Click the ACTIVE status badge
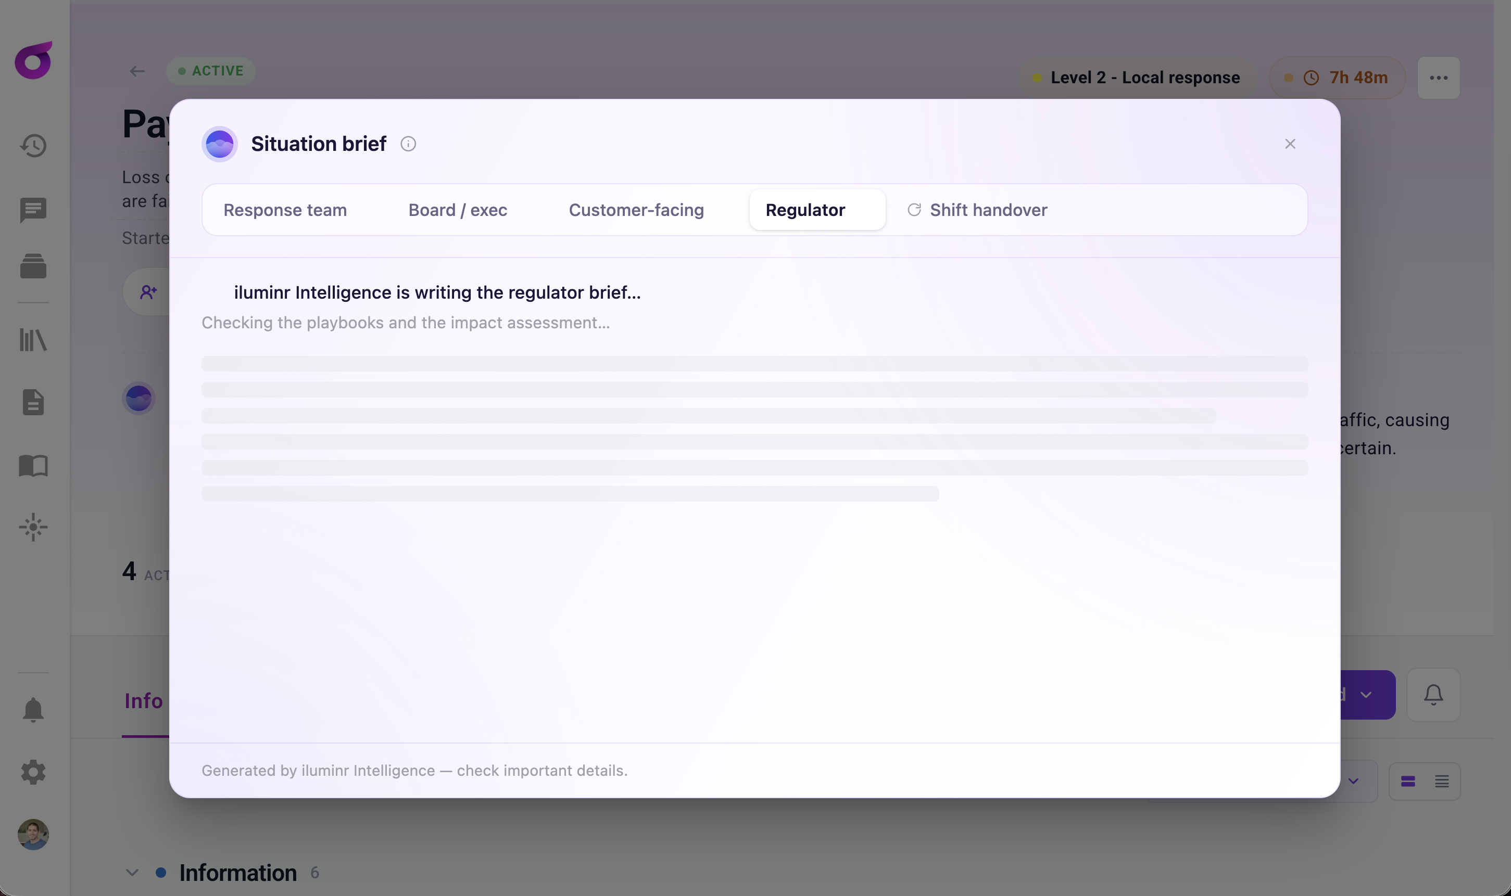Screen dimensions: 1511x896 211,71
